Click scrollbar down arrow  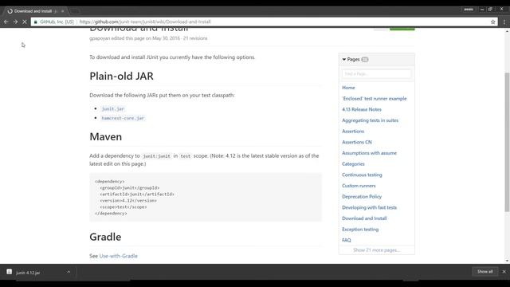coord(507,261)
